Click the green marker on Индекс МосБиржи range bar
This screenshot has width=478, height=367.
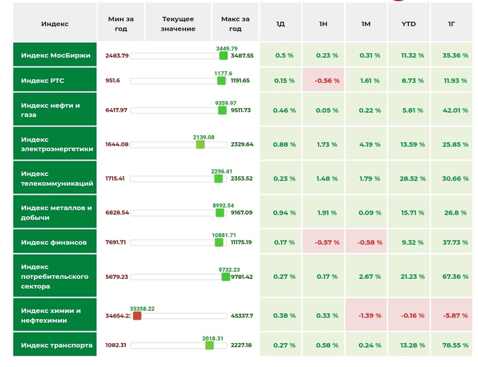(x=222, y=55)
